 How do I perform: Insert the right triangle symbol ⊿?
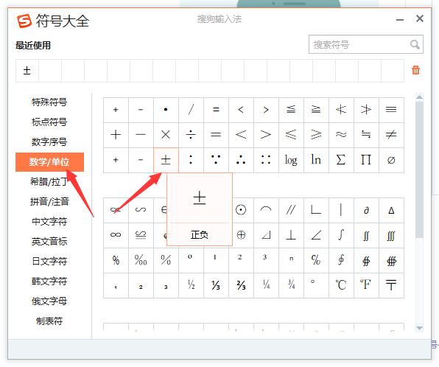(x=266, y=235)
